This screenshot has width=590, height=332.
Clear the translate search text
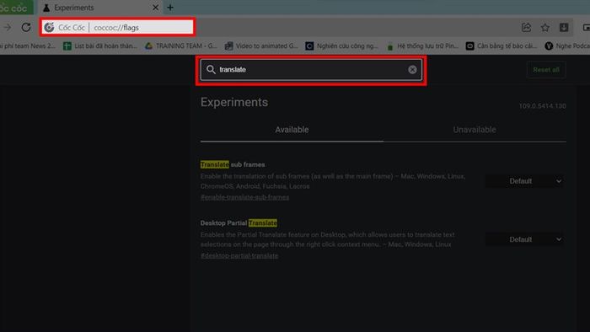(x=412, y=70)
